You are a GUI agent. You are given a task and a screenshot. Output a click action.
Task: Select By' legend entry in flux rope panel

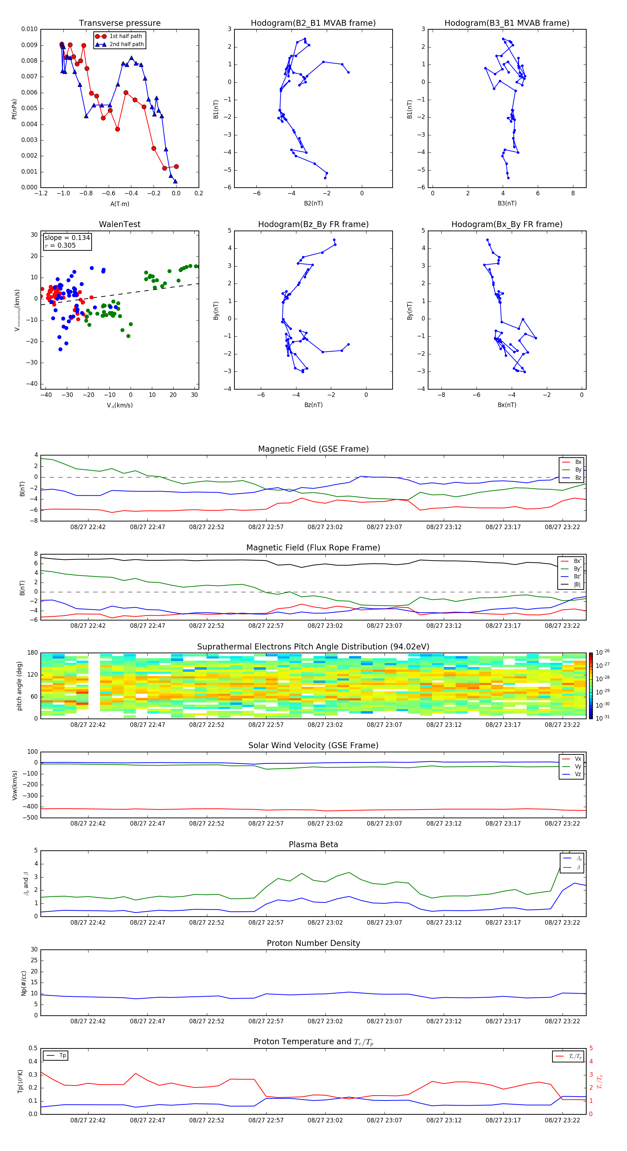click(x=571, y=569)
